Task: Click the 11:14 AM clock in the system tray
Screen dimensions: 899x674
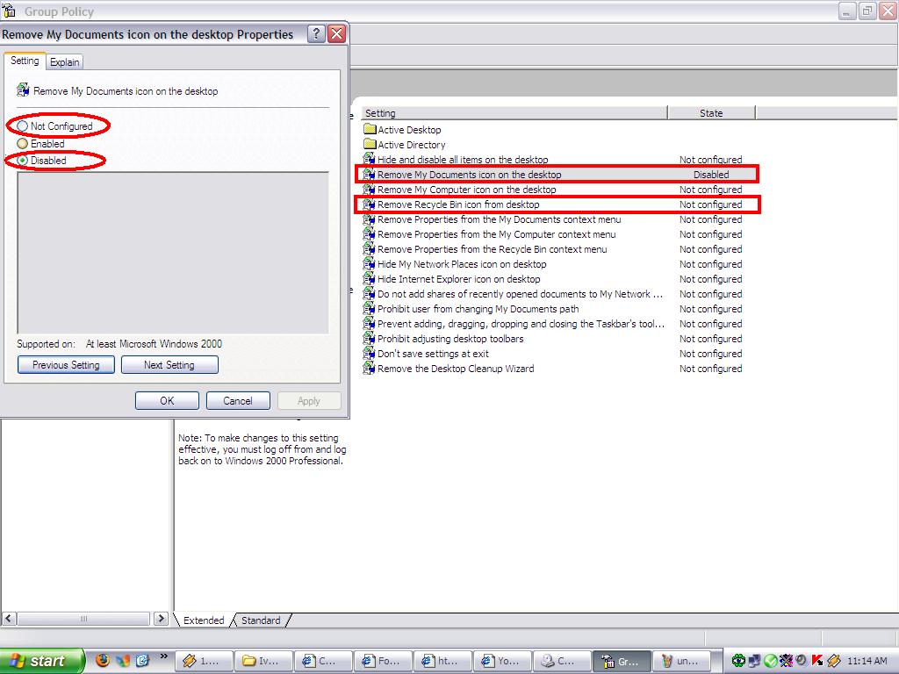Action: pos(867,661)
